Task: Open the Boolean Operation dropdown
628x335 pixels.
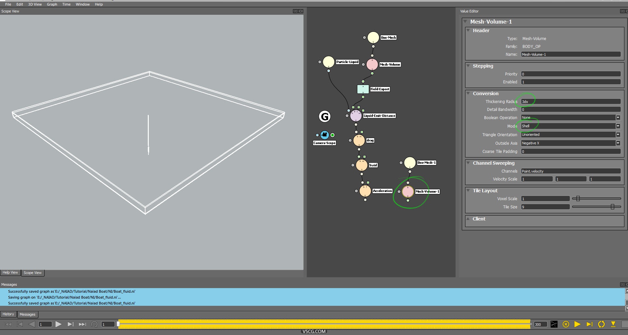Action: 571,117
